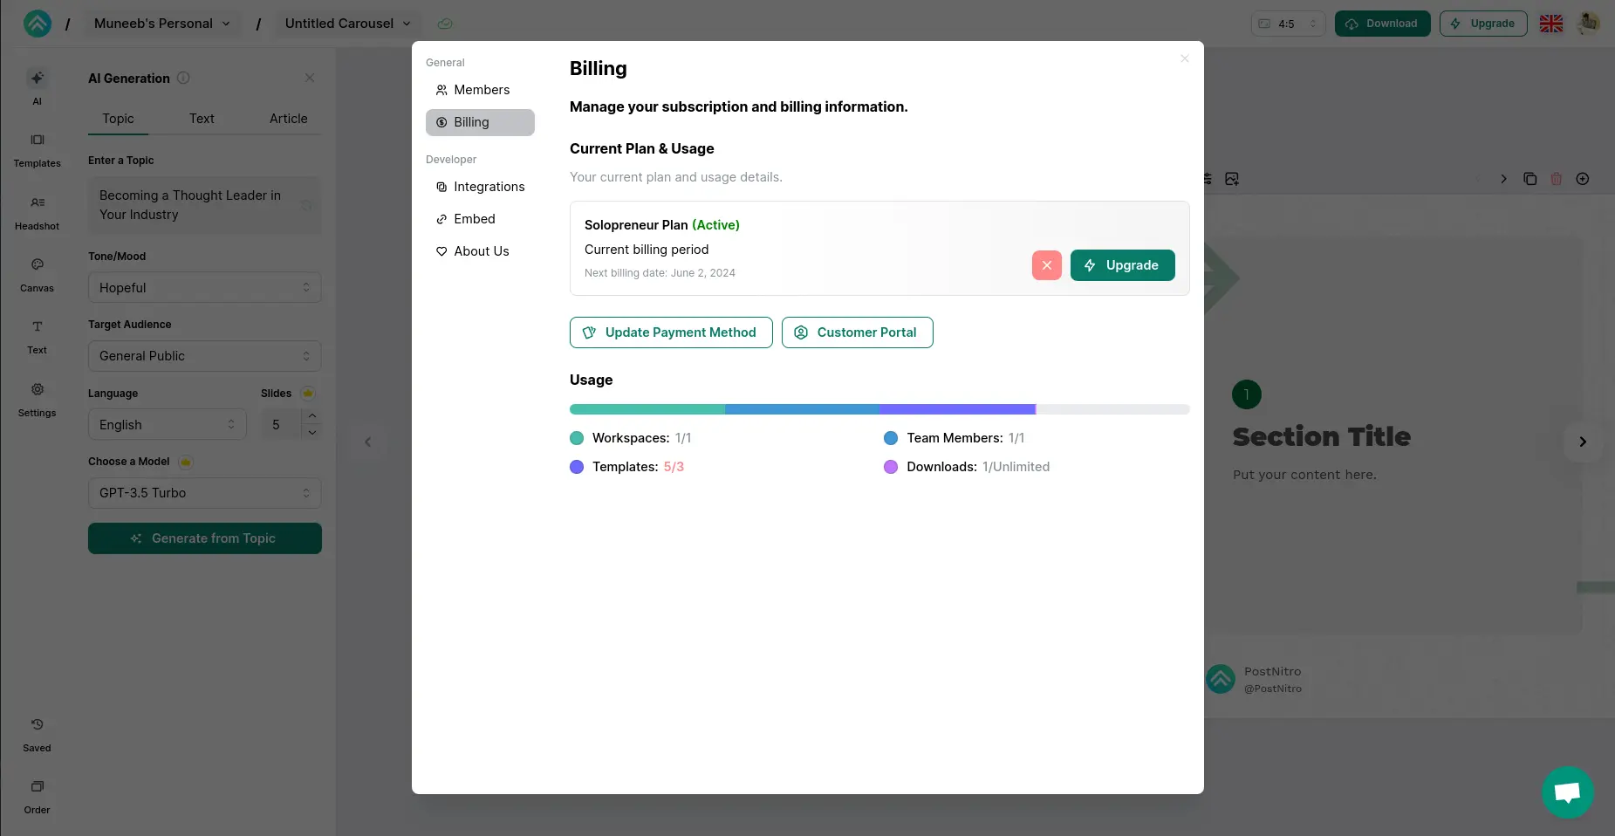Viewport: 1615px width, 836px height.
Task: Open the Headshot sidebar tool
Action: (37, 213)
